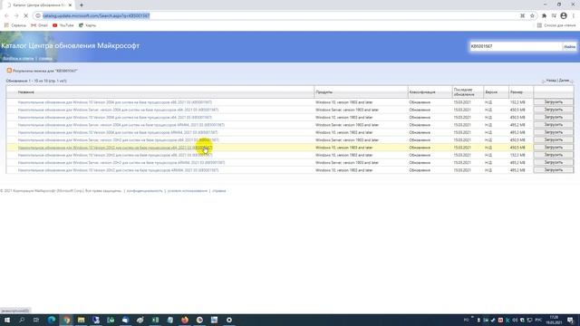The width and height of the screenshot is (580, 326).
Task: Click Загрузить for Windows Server 20H2 ARM64 row
Action: coord(554,163)
